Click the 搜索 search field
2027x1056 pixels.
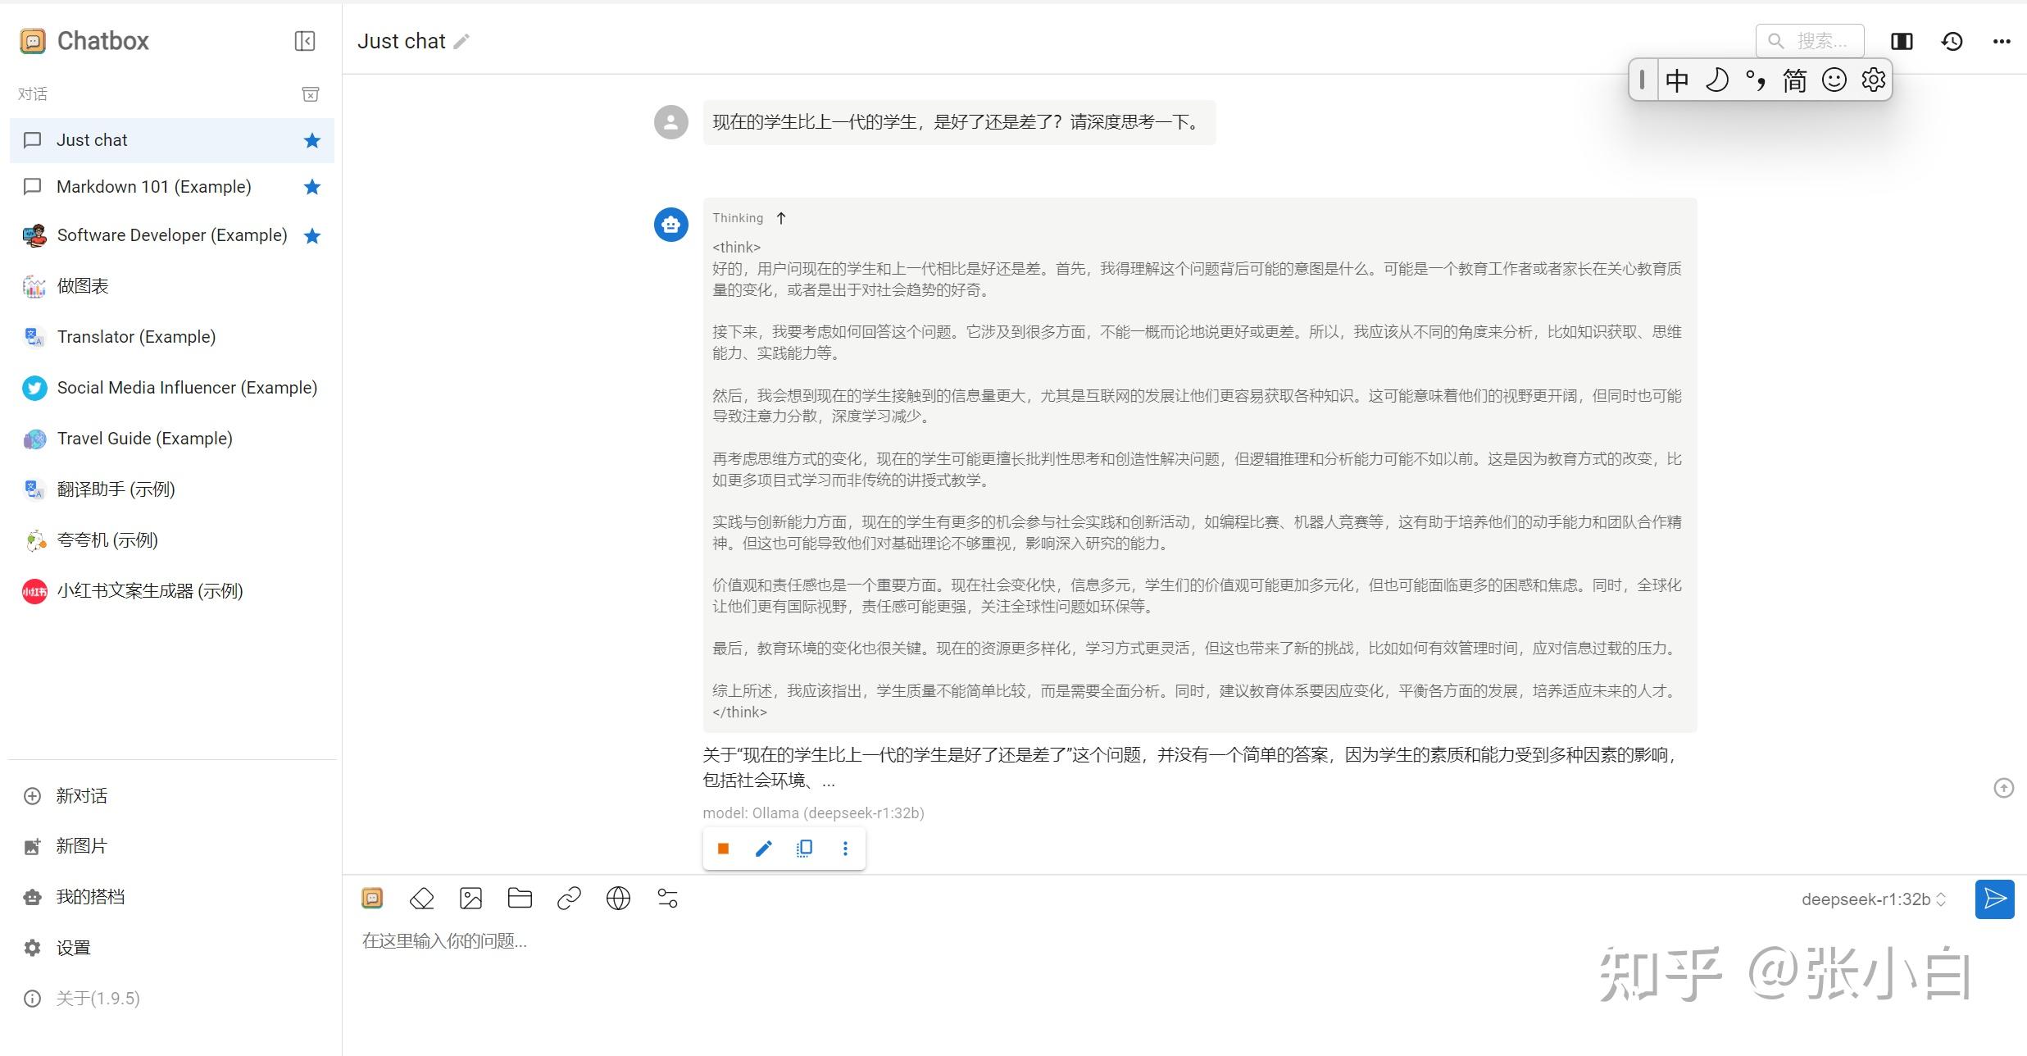pos(1810,41)
